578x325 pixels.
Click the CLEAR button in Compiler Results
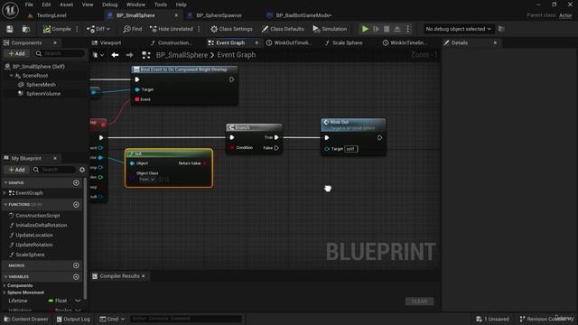click(x=419, y=302)
